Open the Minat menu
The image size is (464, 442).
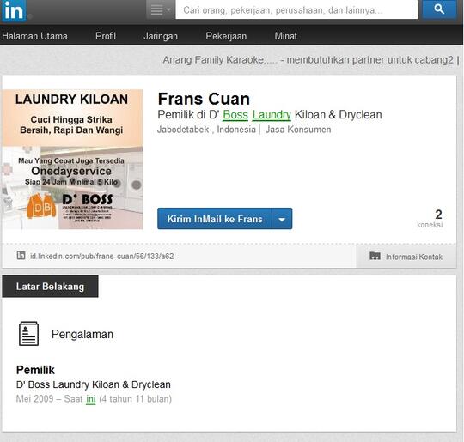285,36
